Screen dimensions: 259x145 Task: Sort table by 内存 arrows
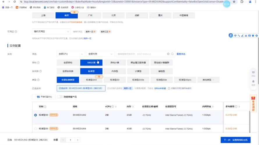tap(133, 106)
